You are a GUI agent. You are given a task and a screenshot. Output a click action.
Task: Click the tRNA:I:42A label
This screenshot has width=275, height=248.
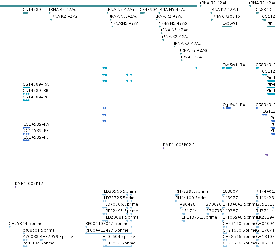[x=191, y=57]
